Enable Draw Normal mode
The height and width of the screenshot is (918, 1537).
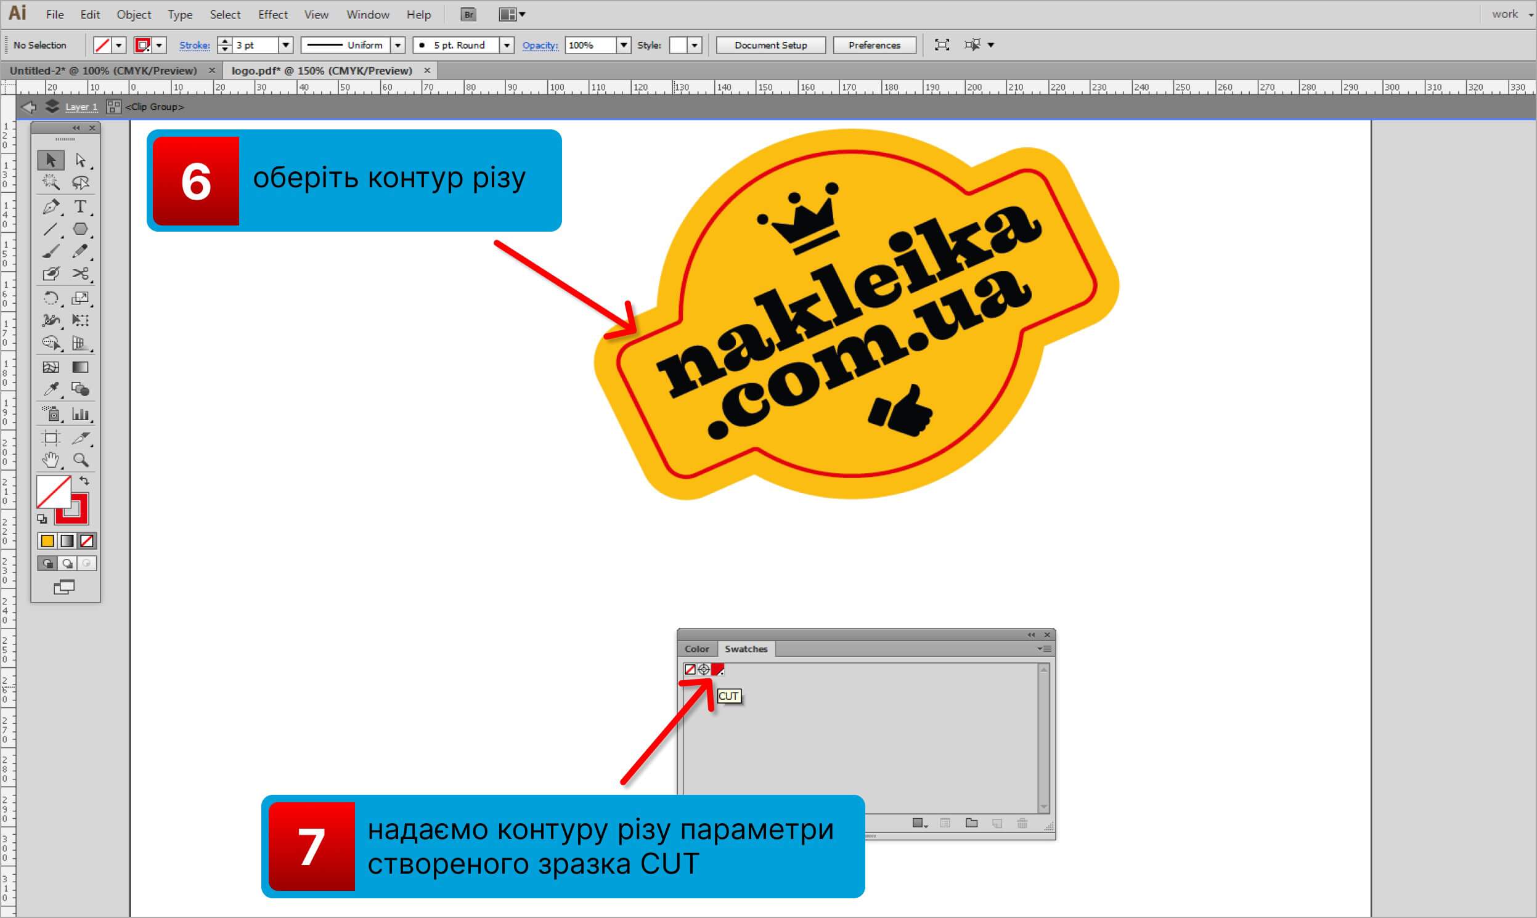pos(47,564)
